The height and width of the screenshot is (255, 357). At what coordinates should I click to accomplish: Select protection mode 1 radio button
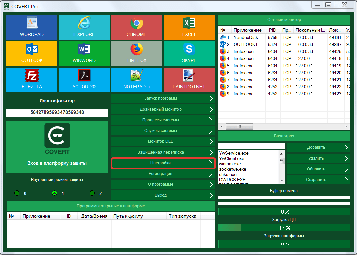click(55, 193)
